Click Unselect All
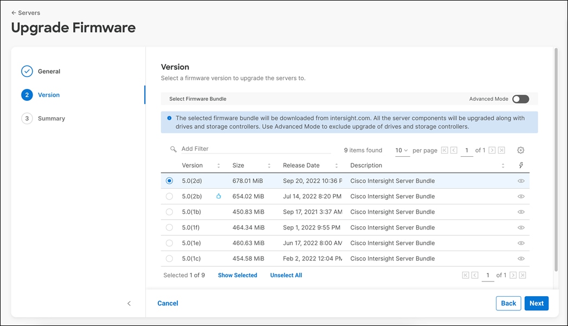568x326 pixels. (x=286, y=275)
